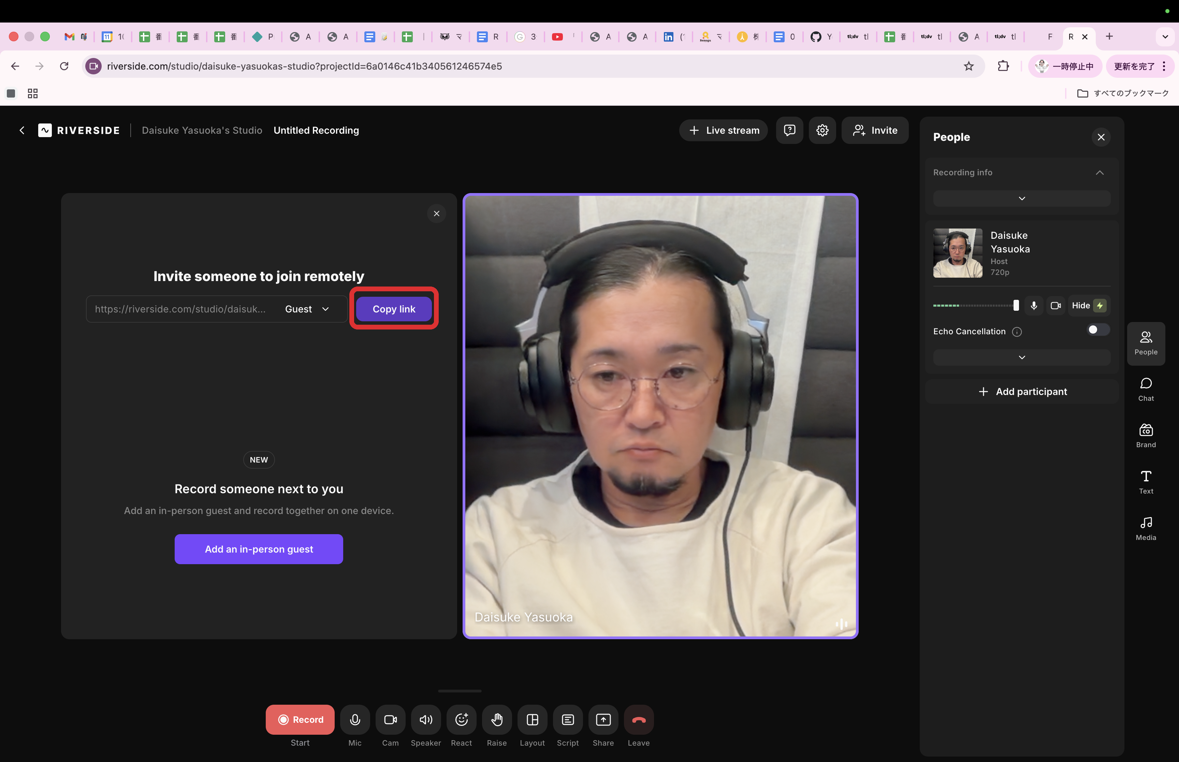Open the tab search dropdown chevron

point(1165,36)
